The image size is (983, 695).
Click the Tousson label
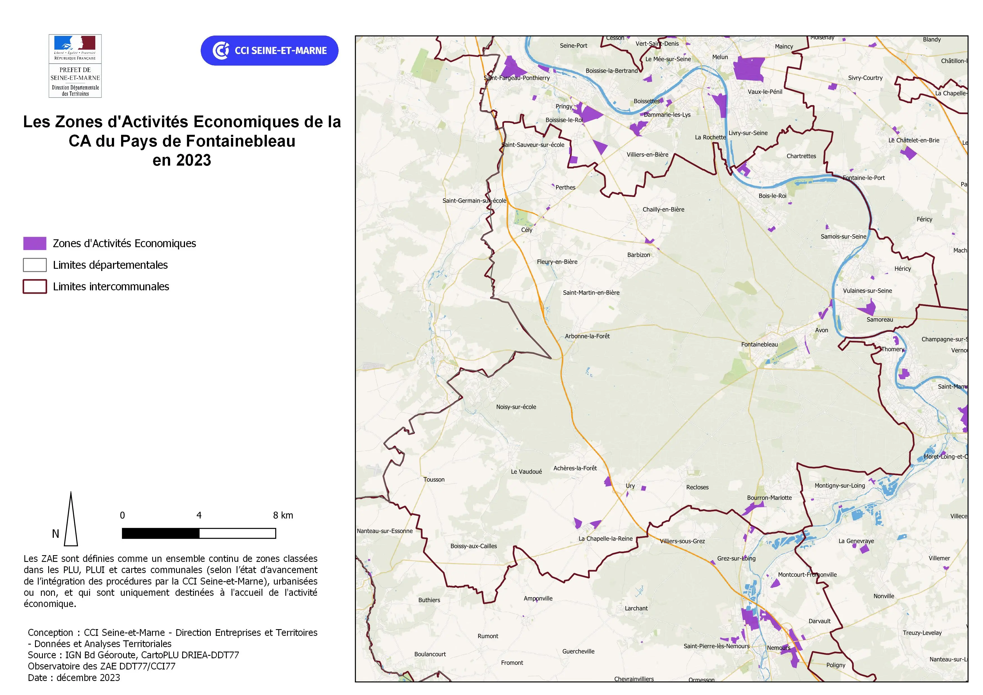click(434, 479)
